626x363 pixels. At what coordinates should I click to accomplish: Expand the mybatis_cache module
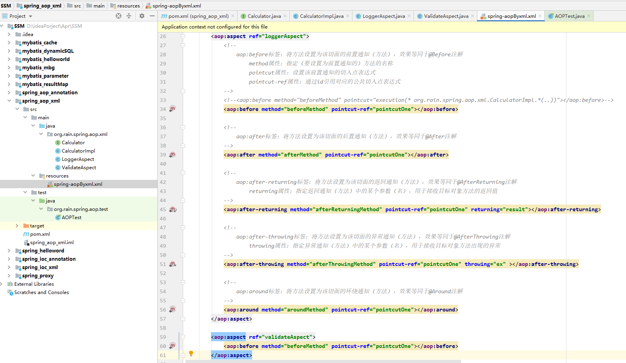[x=9, y=43]
